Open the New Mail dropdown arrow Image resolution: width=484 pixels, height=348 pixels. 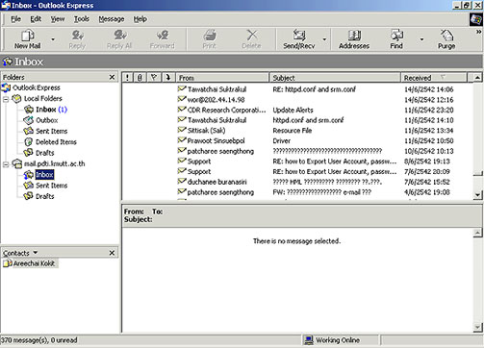[53, 39]
